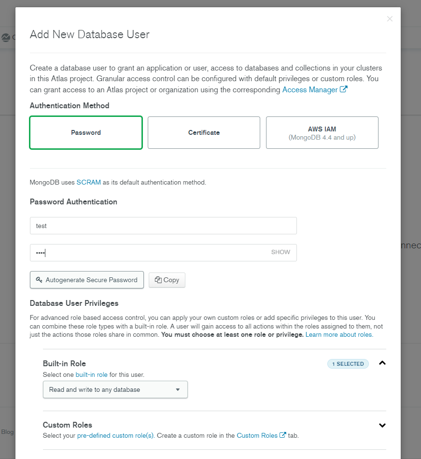Select Password authentication method

coord(86,132)
